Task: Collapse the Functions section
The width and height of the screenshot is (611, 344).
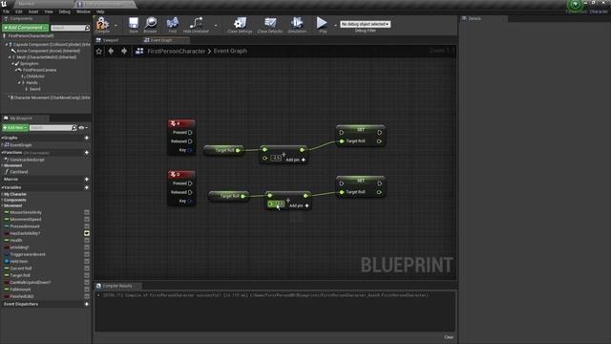Action: pyautogui.click(x=2, y=153)
